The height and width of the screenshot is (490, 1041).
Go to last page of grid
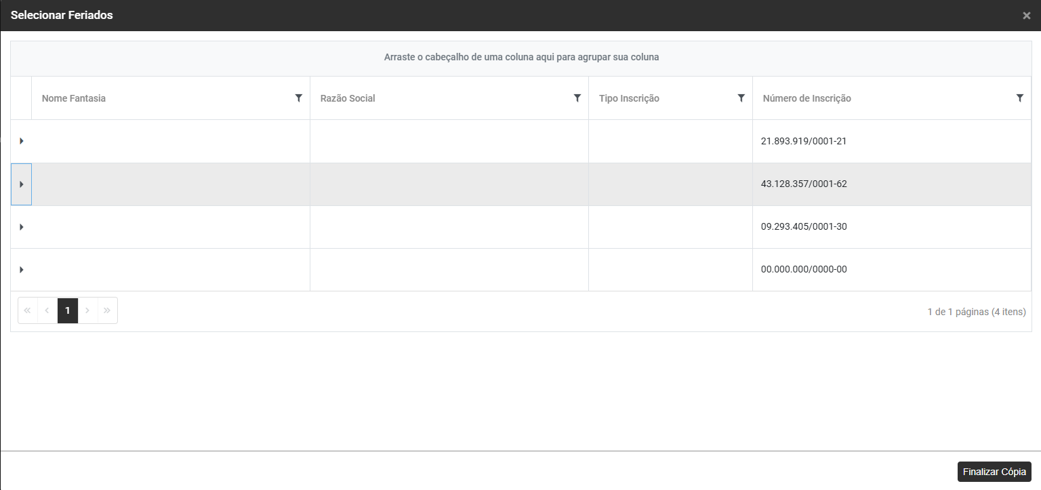click(x=107, y=310)
